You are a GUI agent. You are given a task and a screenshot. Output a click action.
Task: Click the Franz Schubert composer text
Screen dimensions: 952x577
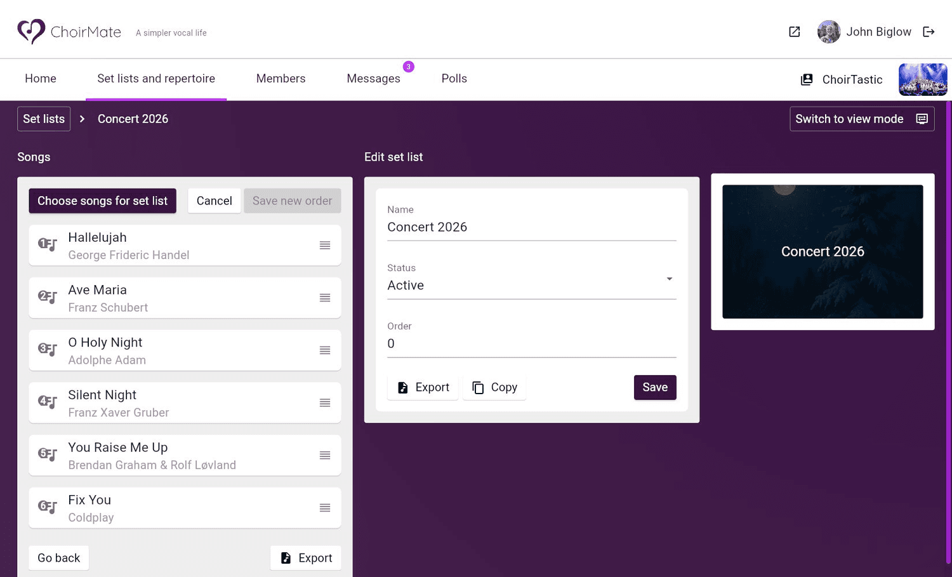pyautogui.click(x=108, y=308)
